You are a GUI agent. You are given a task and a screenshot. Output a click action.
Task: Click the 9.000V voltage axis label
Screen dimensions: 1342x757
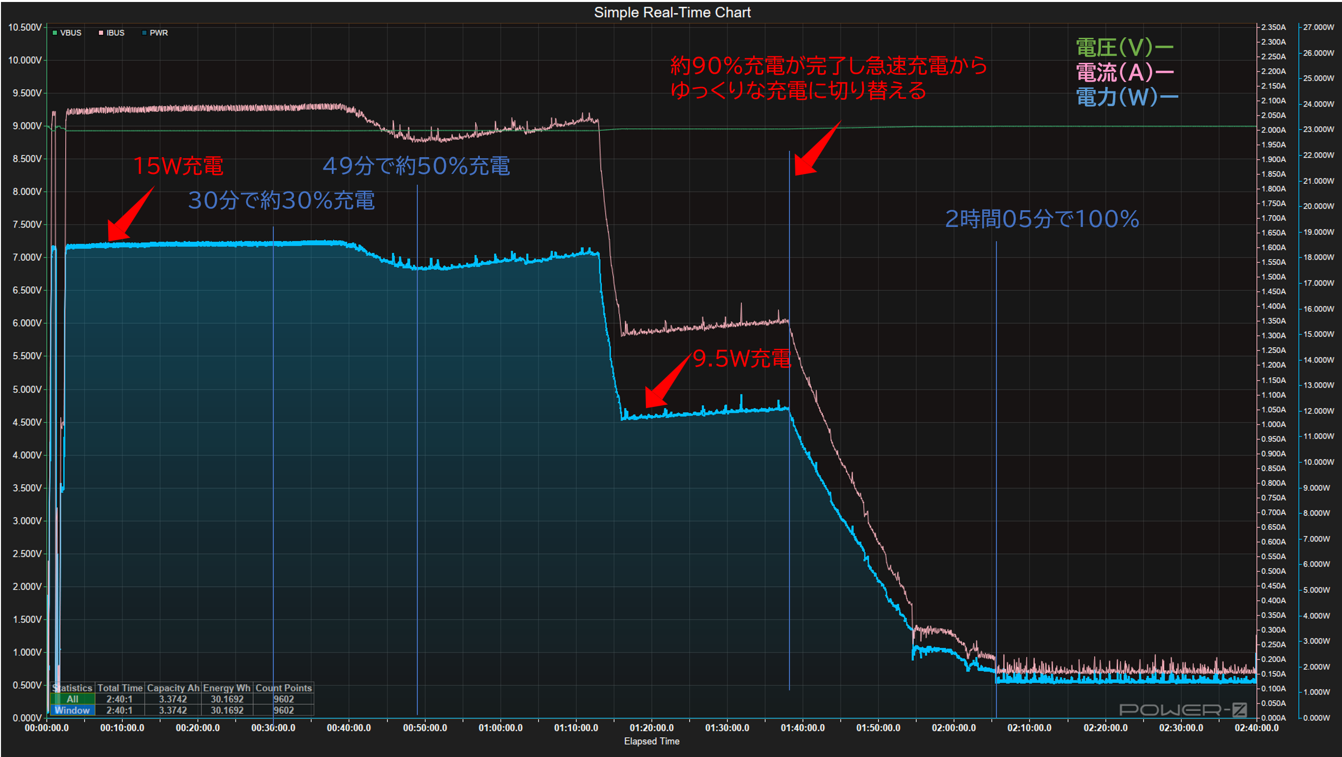[27, 126]
